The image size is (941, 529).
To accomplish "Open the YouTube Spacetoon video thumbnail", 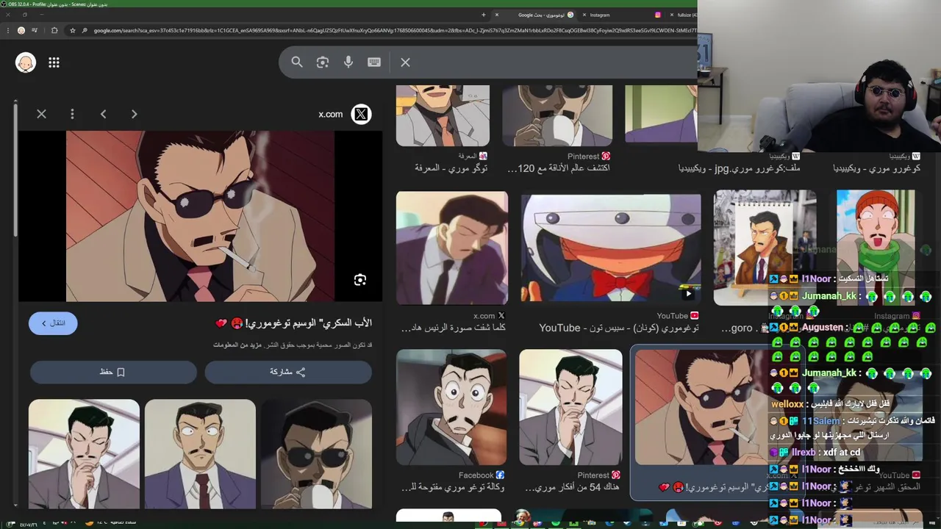I will click(611, 248).
